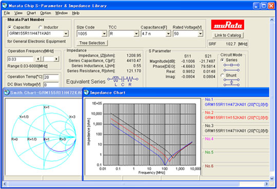Click the impedance chart plot area
This screenshot has height=189, width=277.
click(149, 135)
